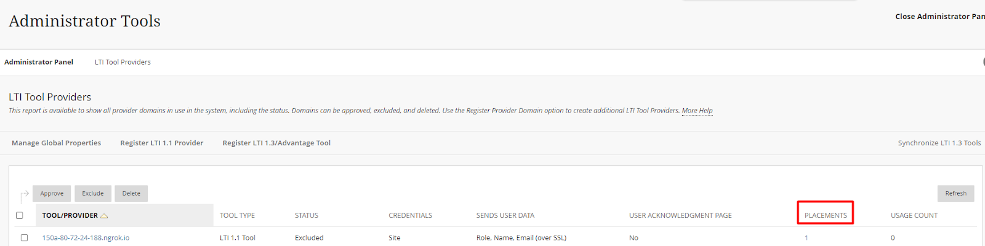Viewport: 985px width, 246px height.
Task: Click the LTI Tool Providers breadcrumb
Action: point(123,62)
